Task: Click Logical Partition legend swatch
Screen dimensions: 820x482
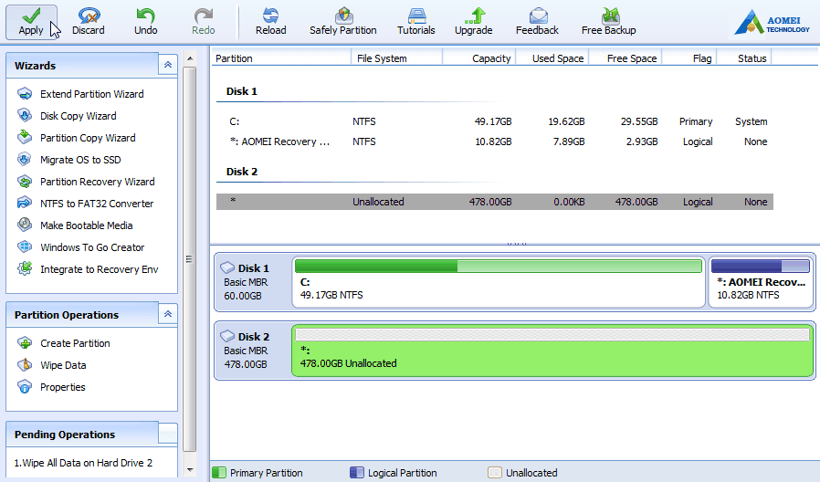Action: (357, 473)
